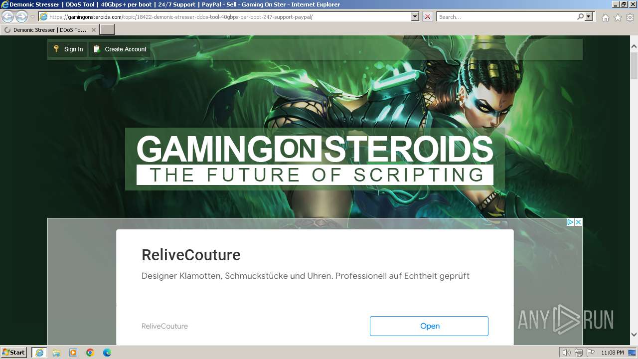This screenshot has height=359, width=638.
Task: Click the ReliveCouture ad headline
Action: point(191,255)
